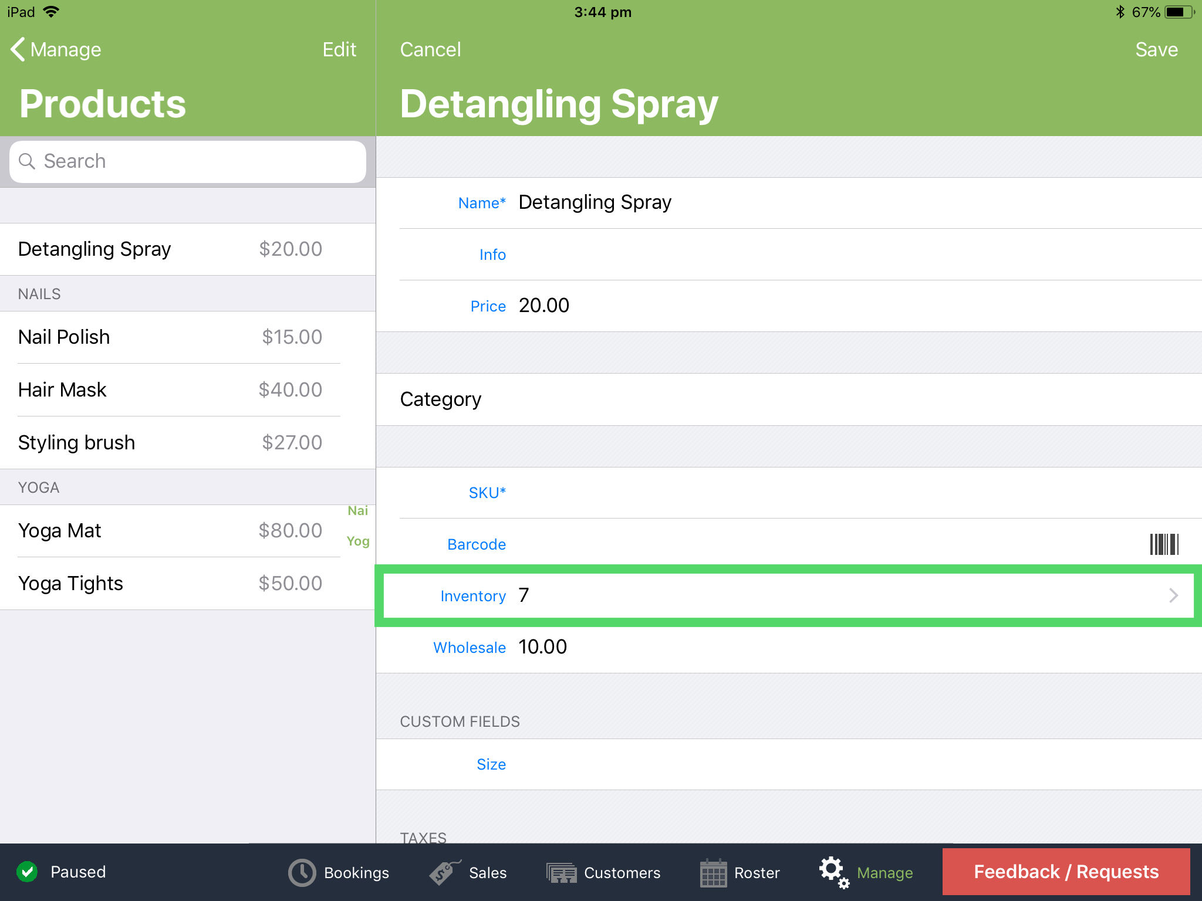Go to the Customers tab
The image size is (1202, 901).
(x=603, y=873)
